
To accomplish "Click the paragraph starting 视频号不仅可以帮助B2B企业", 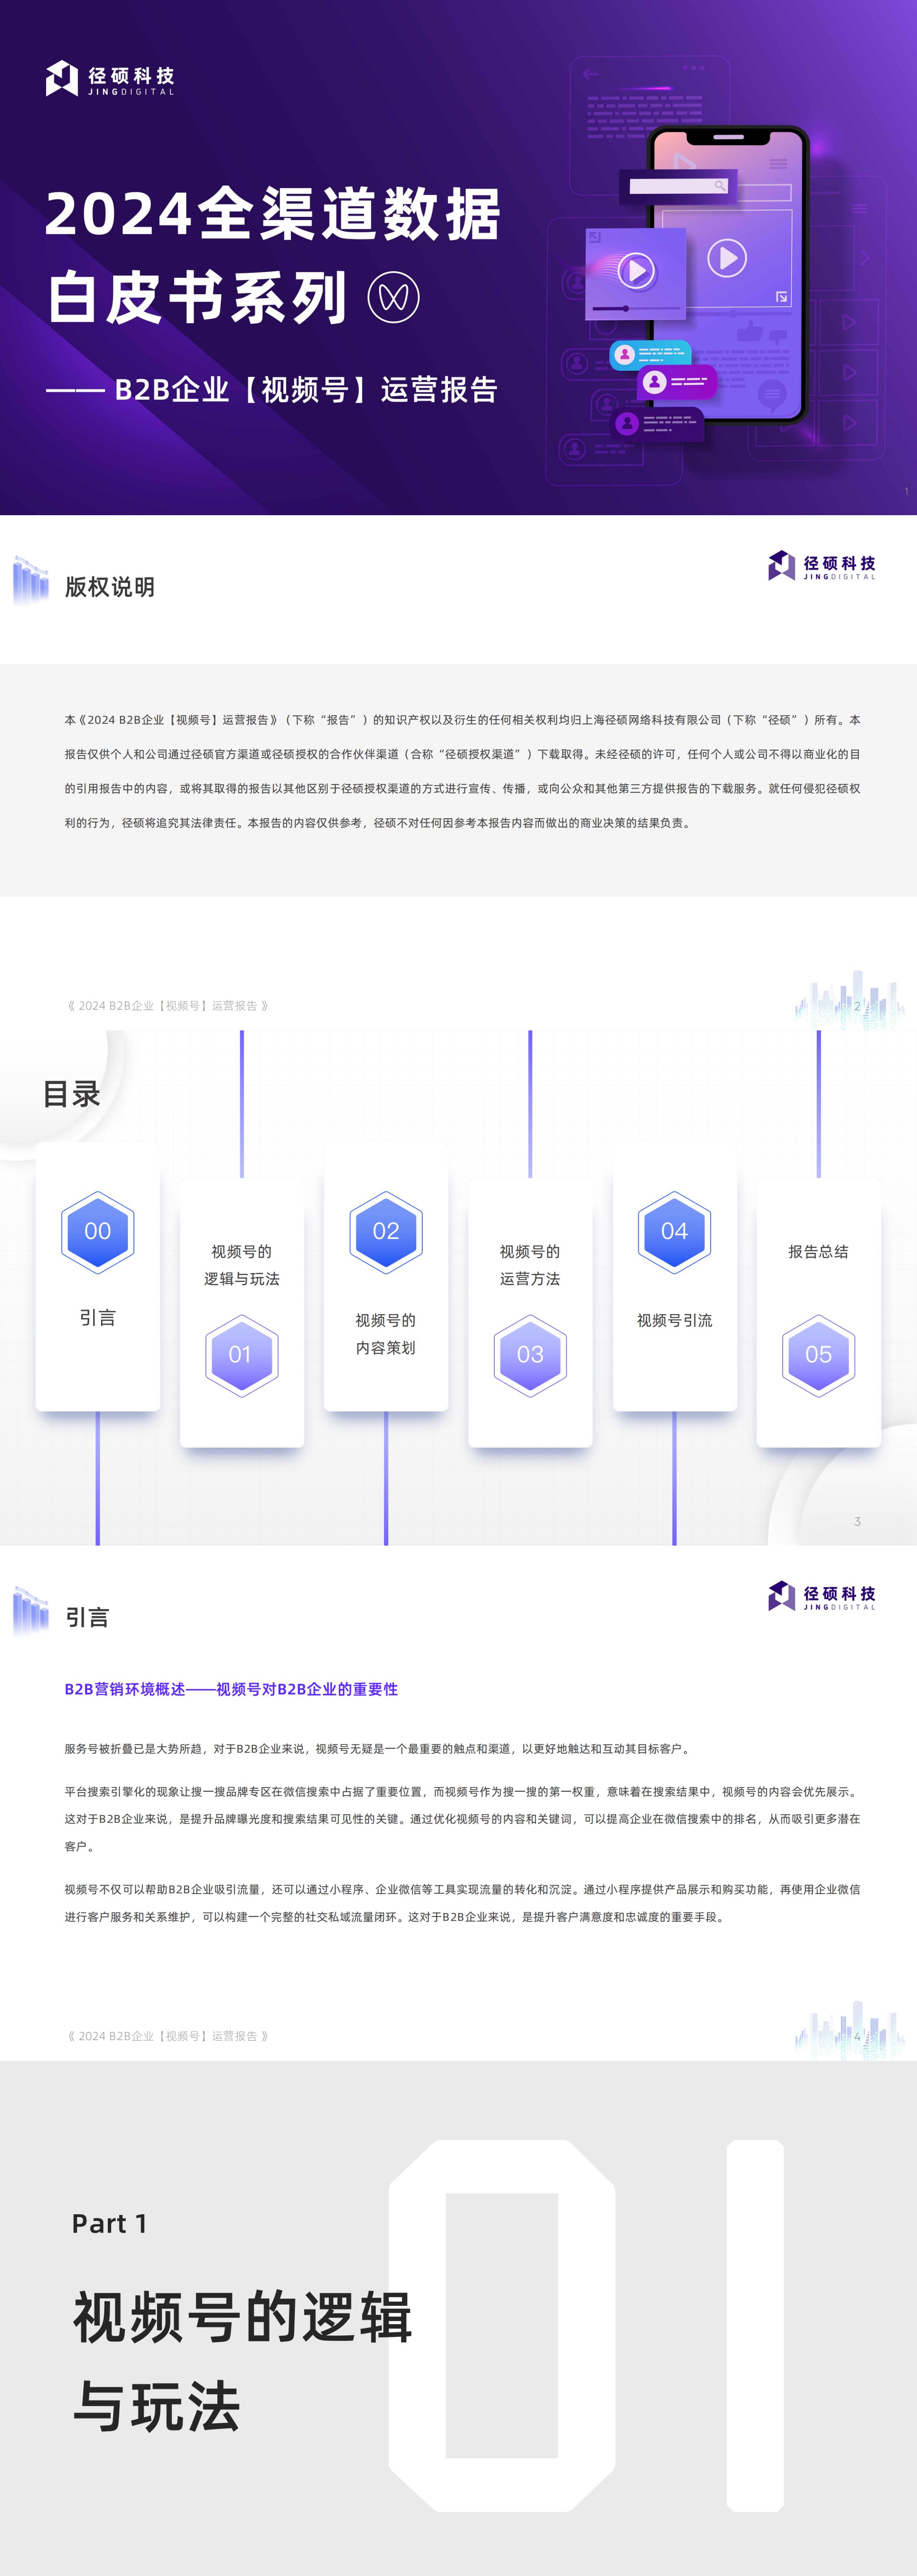I will click(x=462, y=1903).
